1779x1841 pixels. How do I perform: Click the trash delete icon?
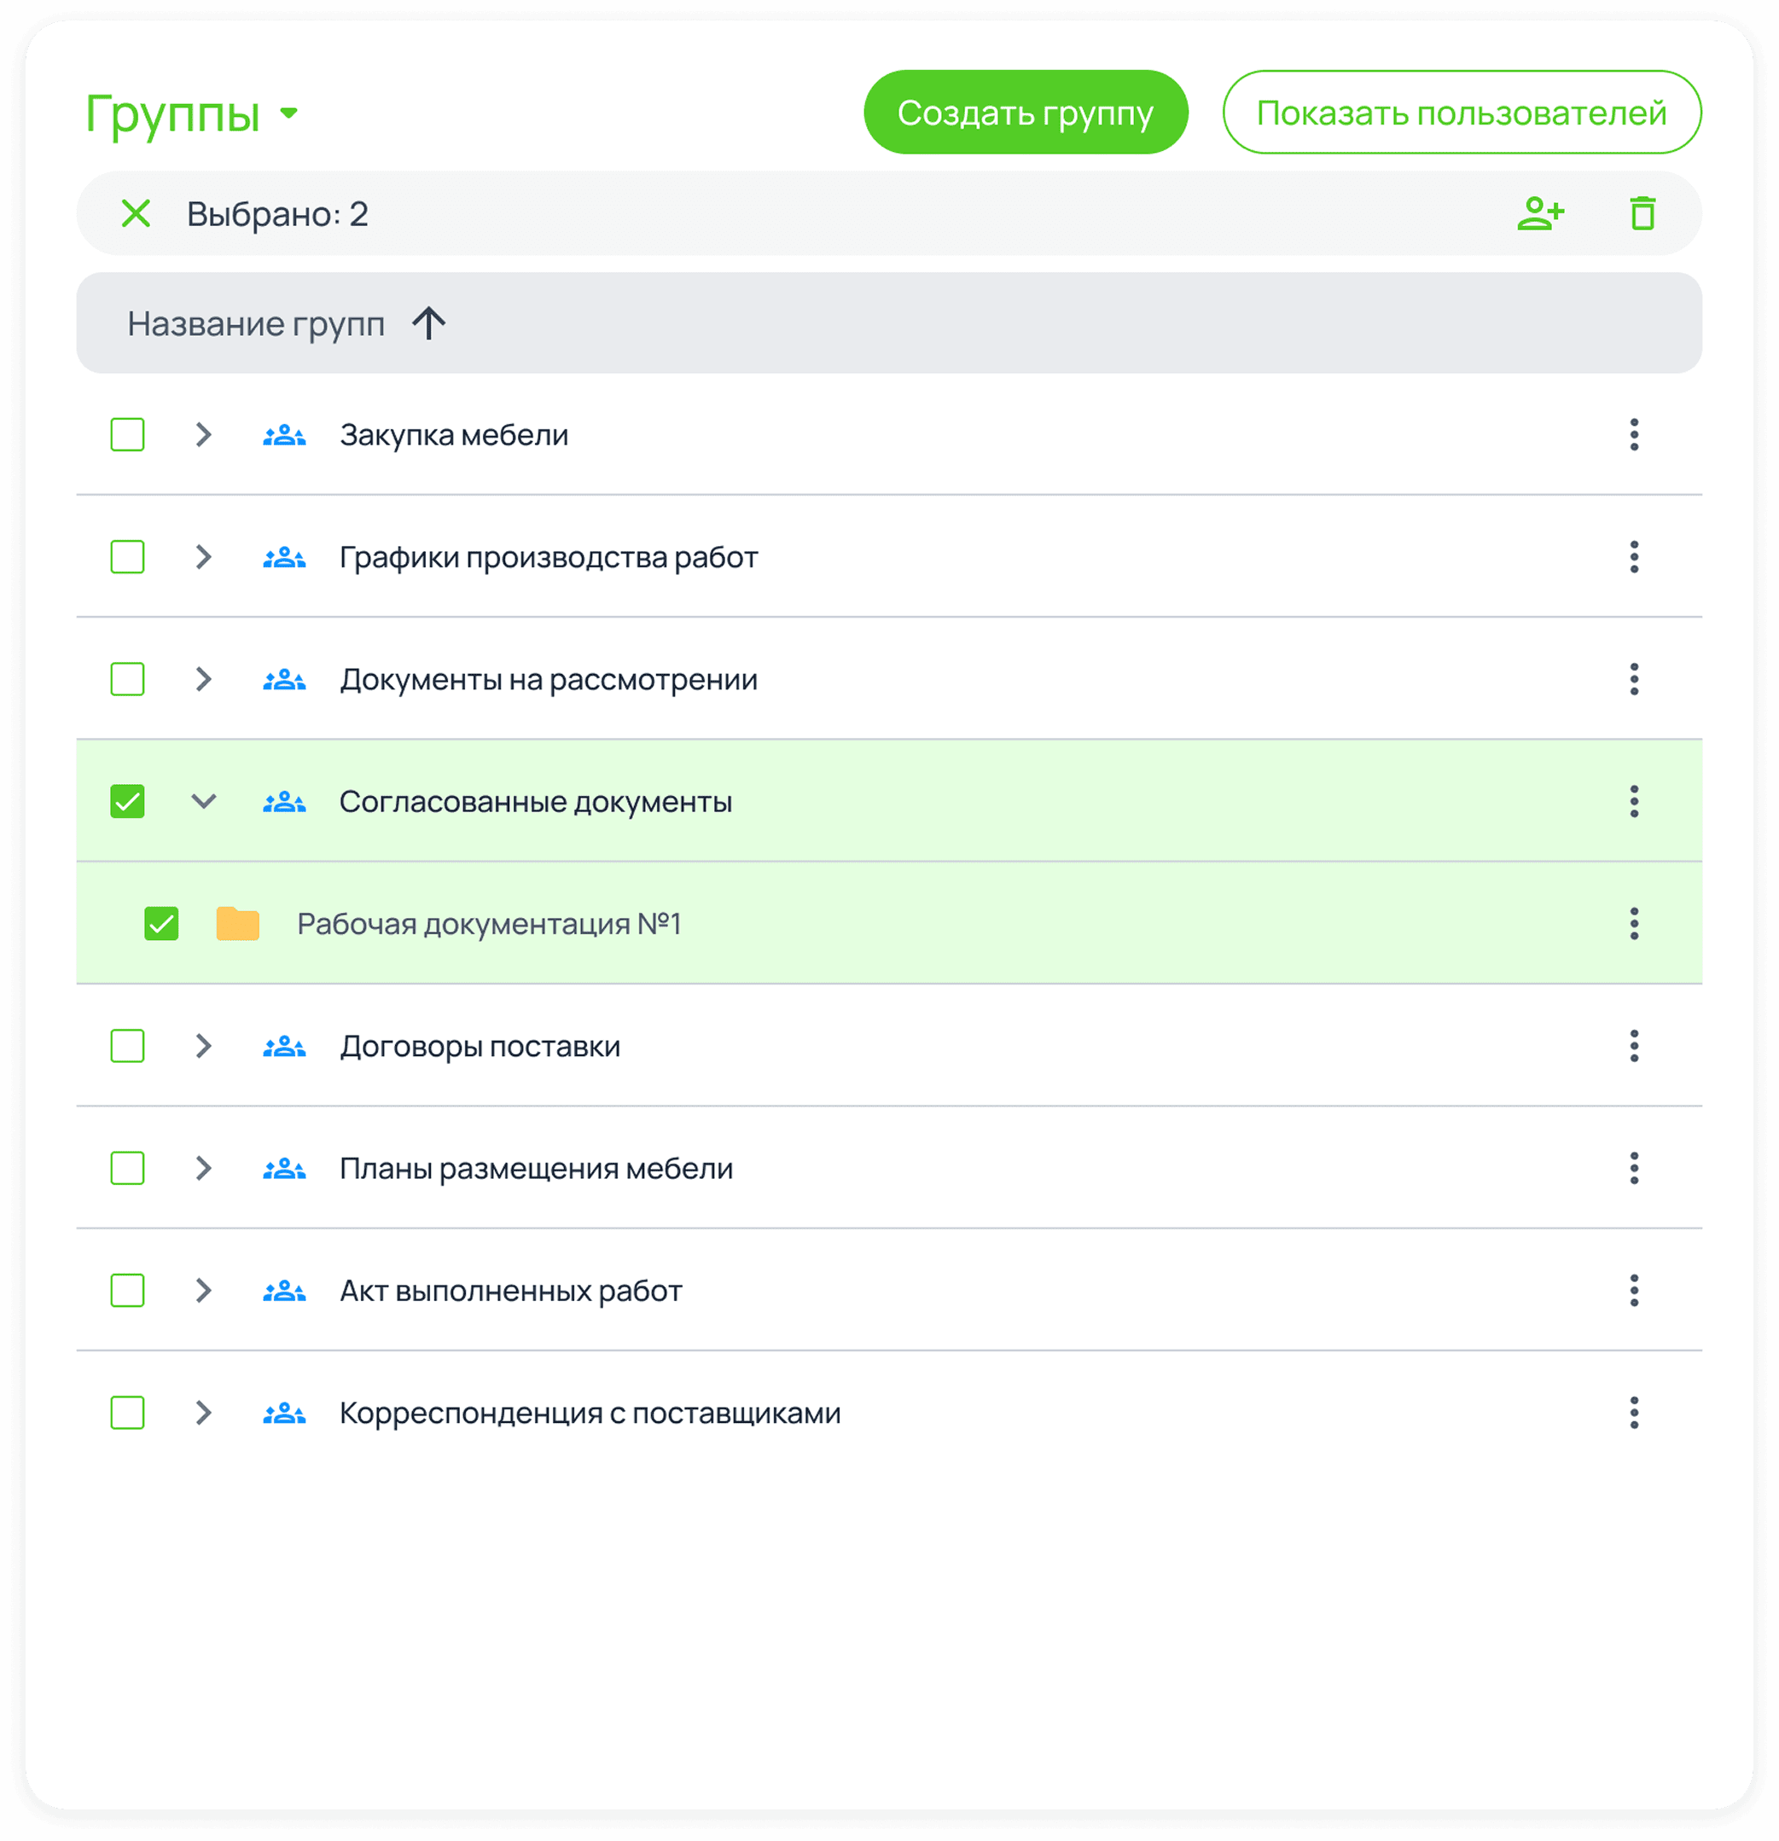coord(1642,213)
